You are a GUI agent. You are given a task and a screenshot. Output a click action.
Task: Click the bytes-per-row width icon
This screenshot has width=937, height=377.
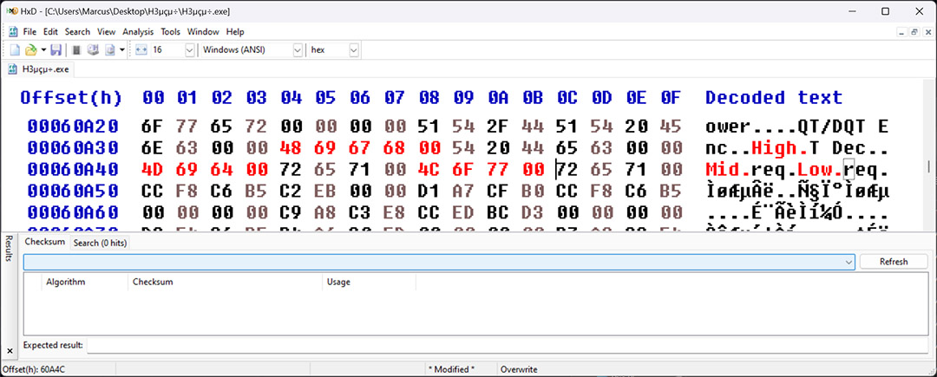pyautogui.click(x=141, y=50)
